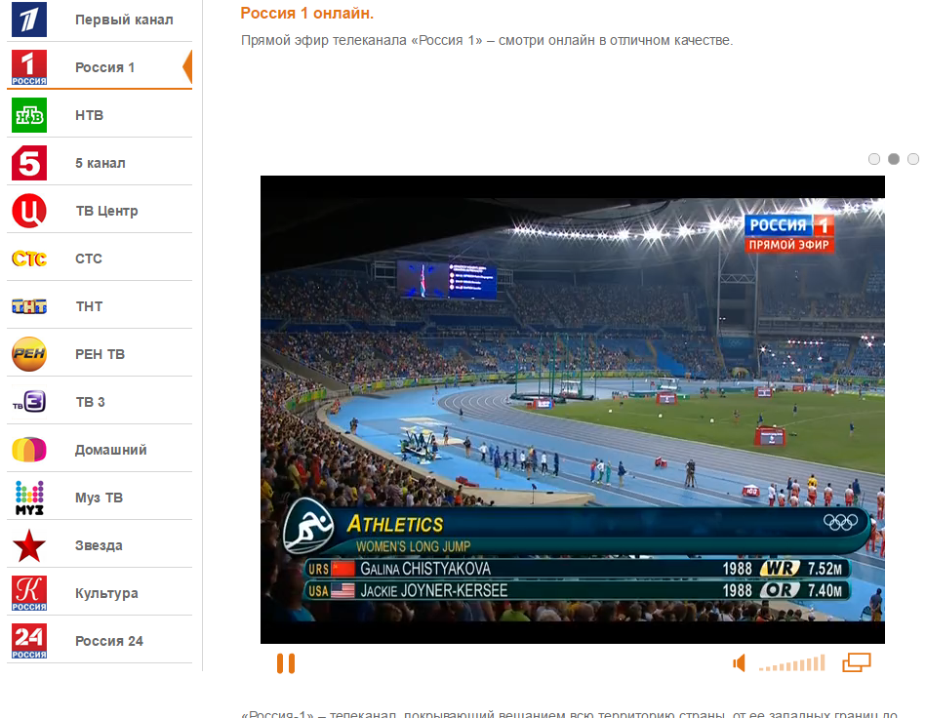926x718 pixels.
Task: Open fullscreen mode with the screen icon
Action: [857, 662]
